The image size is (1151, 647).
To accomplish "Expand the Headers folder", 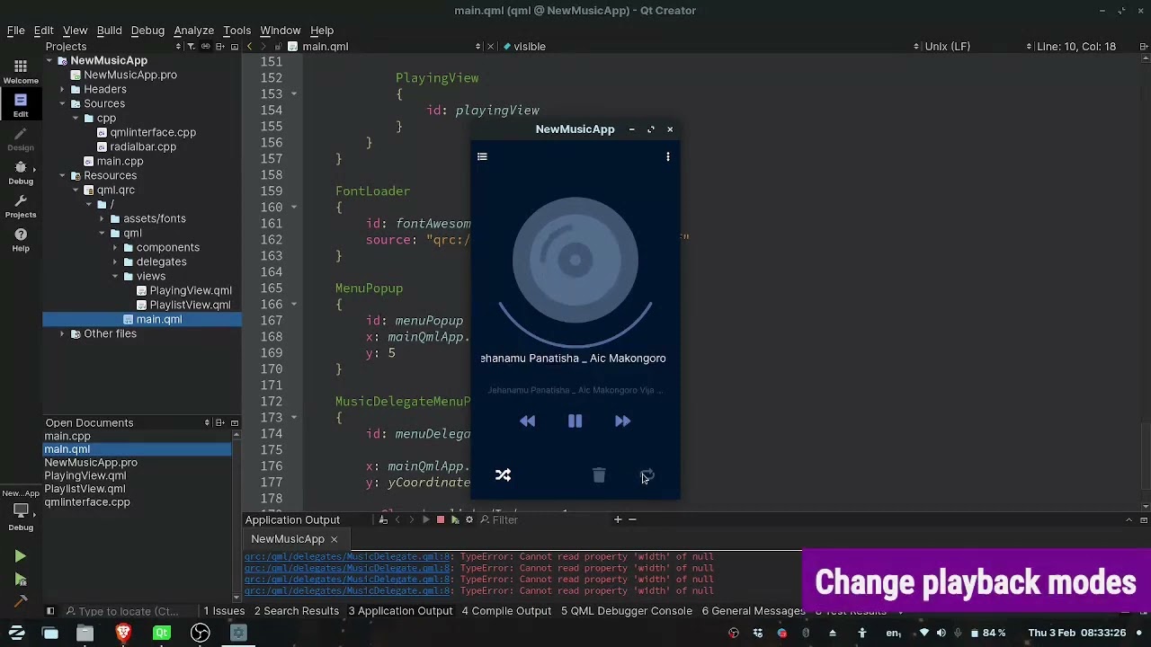I will click(62, 90).
